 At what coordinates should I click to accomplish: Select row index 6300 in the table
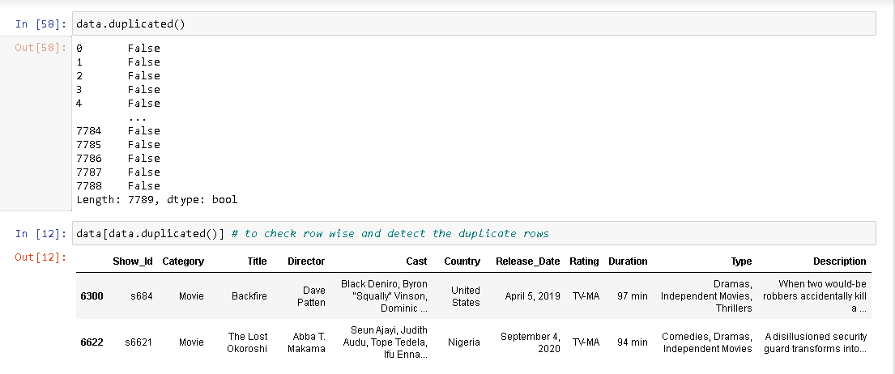tap(92, 296)
